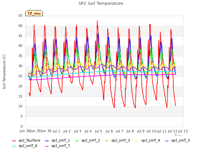The width and height of the screenshot is (202, 152).
Task: Click the Jul 13 x-axis tick label
Action: click(x=183, y=131)
